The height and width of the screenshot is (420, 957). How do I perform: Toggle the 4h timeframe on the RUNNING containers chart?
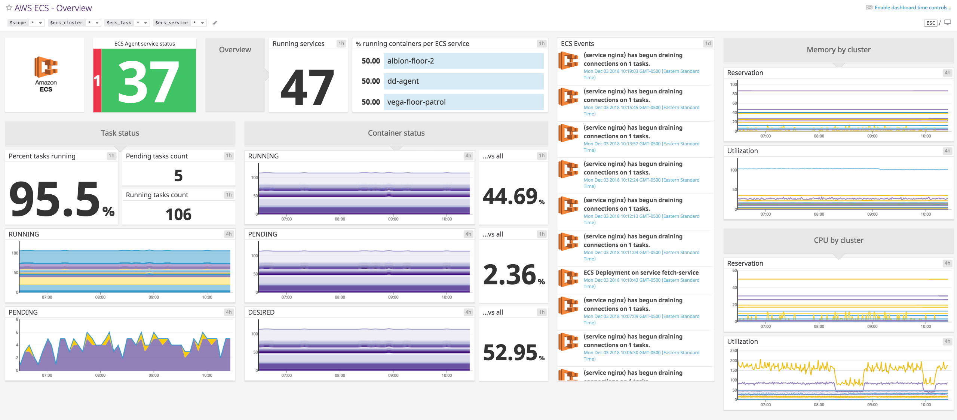[x=468, y=156]
